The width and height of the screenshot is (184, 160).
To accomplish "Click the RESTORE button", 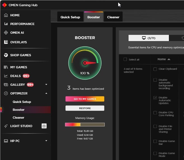I will 85,108.
